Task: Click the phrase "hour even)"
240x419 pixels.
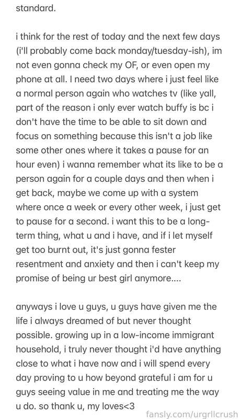Action: click(x=38, y=164)
